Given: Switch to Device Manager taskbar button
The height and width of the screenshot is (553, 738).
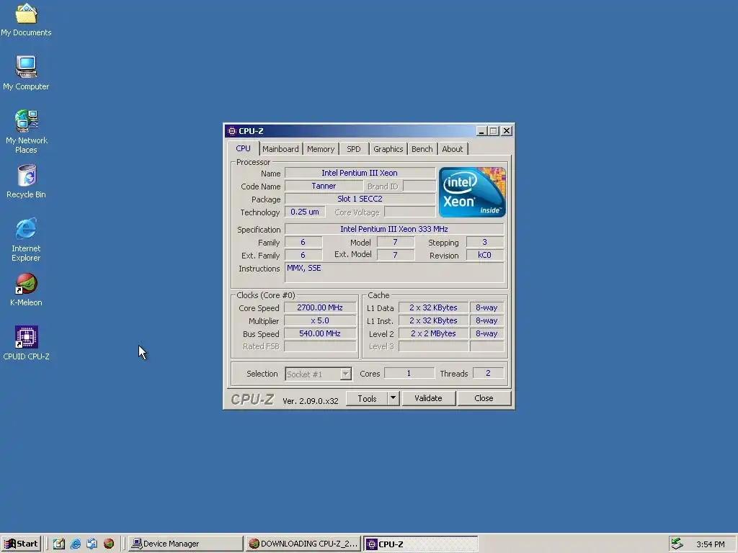Looking at the screenshot, I should (x=185, y=544).
